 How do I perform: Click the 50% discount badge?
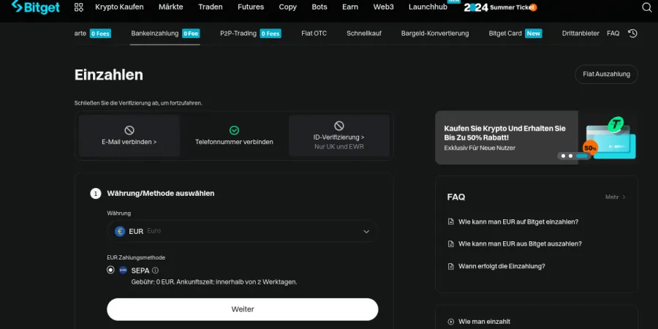(x=590, y=148)
